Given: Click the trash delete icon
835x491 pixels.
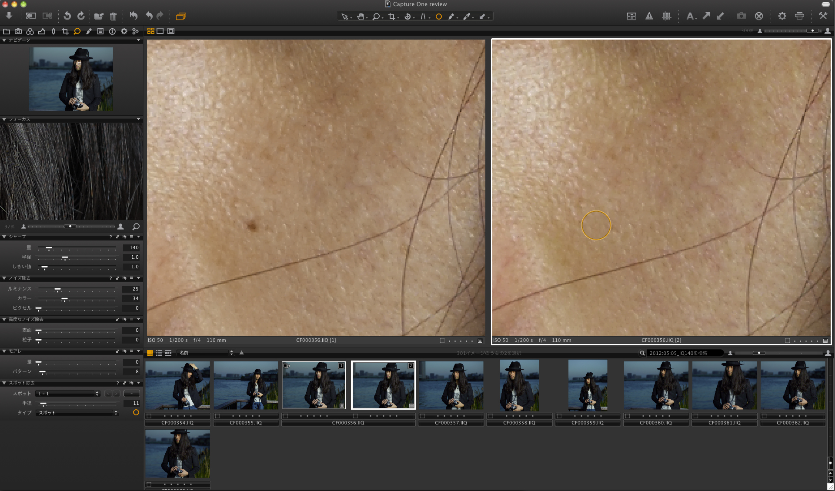Looking at the screenshot, I should (x=113, y=17).
